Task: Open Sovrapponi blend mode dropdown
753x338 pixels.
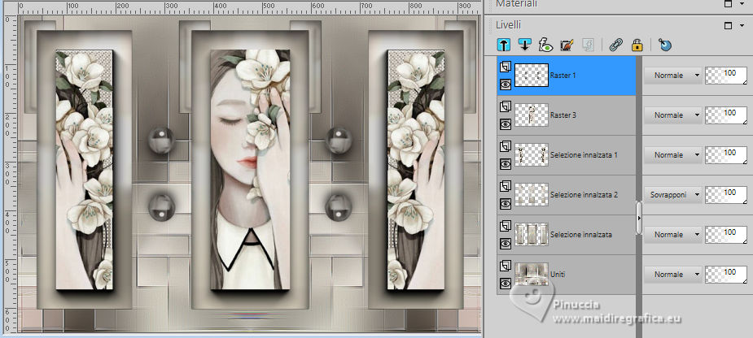Action: [x=672, y=195]
